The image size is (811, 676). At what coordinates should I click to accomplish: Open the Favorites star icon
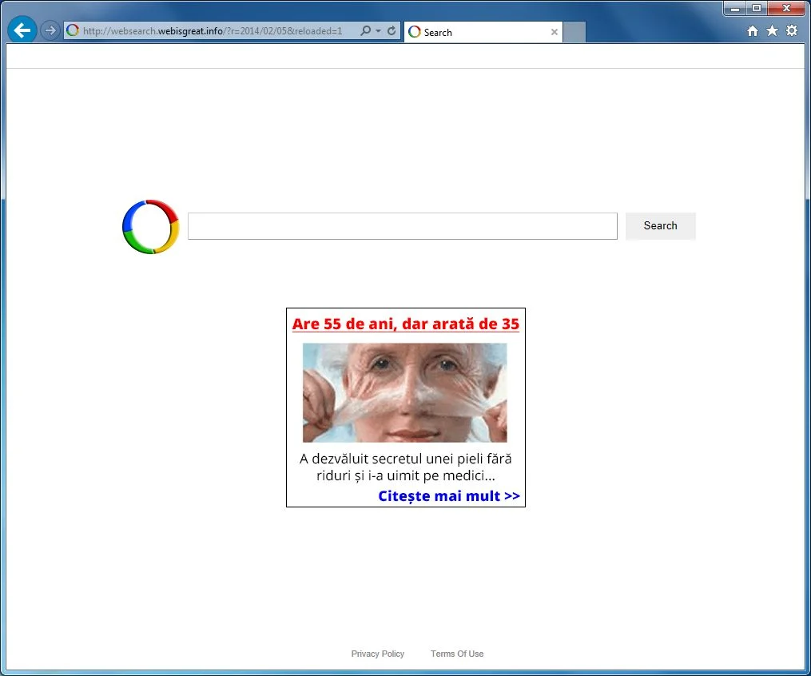(772, 31)
